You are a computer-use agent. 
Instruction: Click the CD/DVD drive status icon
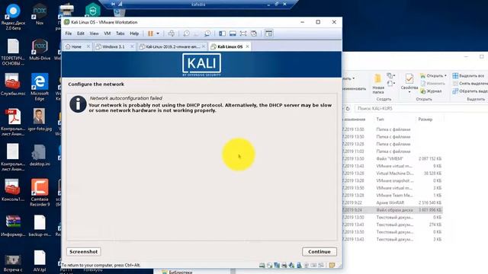click(x=269, y=266)
